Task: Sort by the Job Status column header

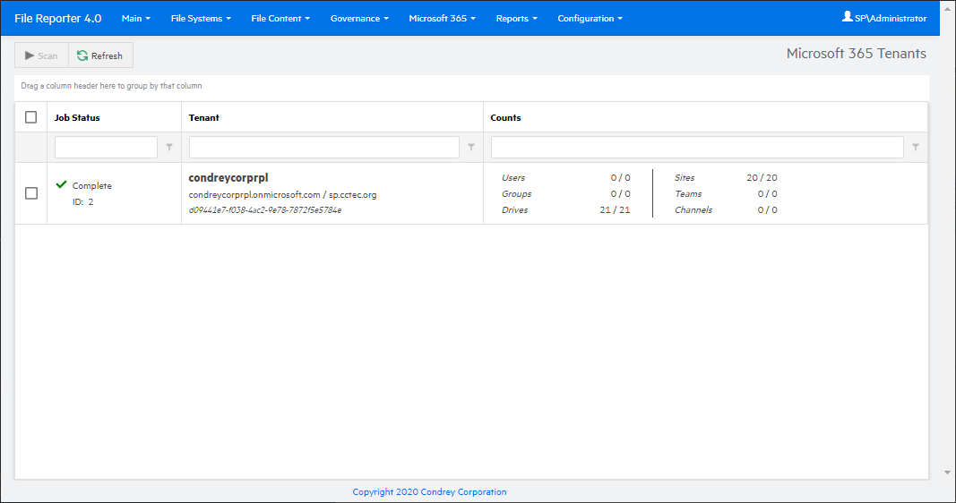Action: click(x=78, y=117)
